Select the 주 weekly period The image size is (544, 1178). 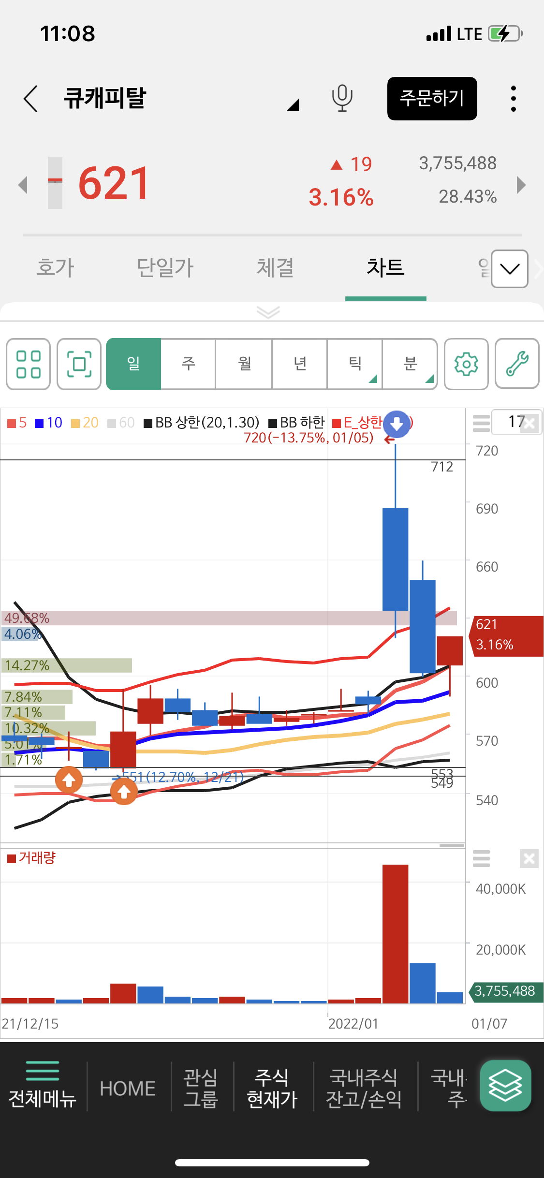(188, 364)
